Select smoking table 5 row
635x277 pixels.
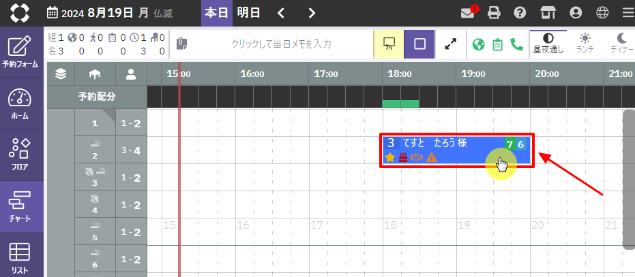tap(95, 231)
